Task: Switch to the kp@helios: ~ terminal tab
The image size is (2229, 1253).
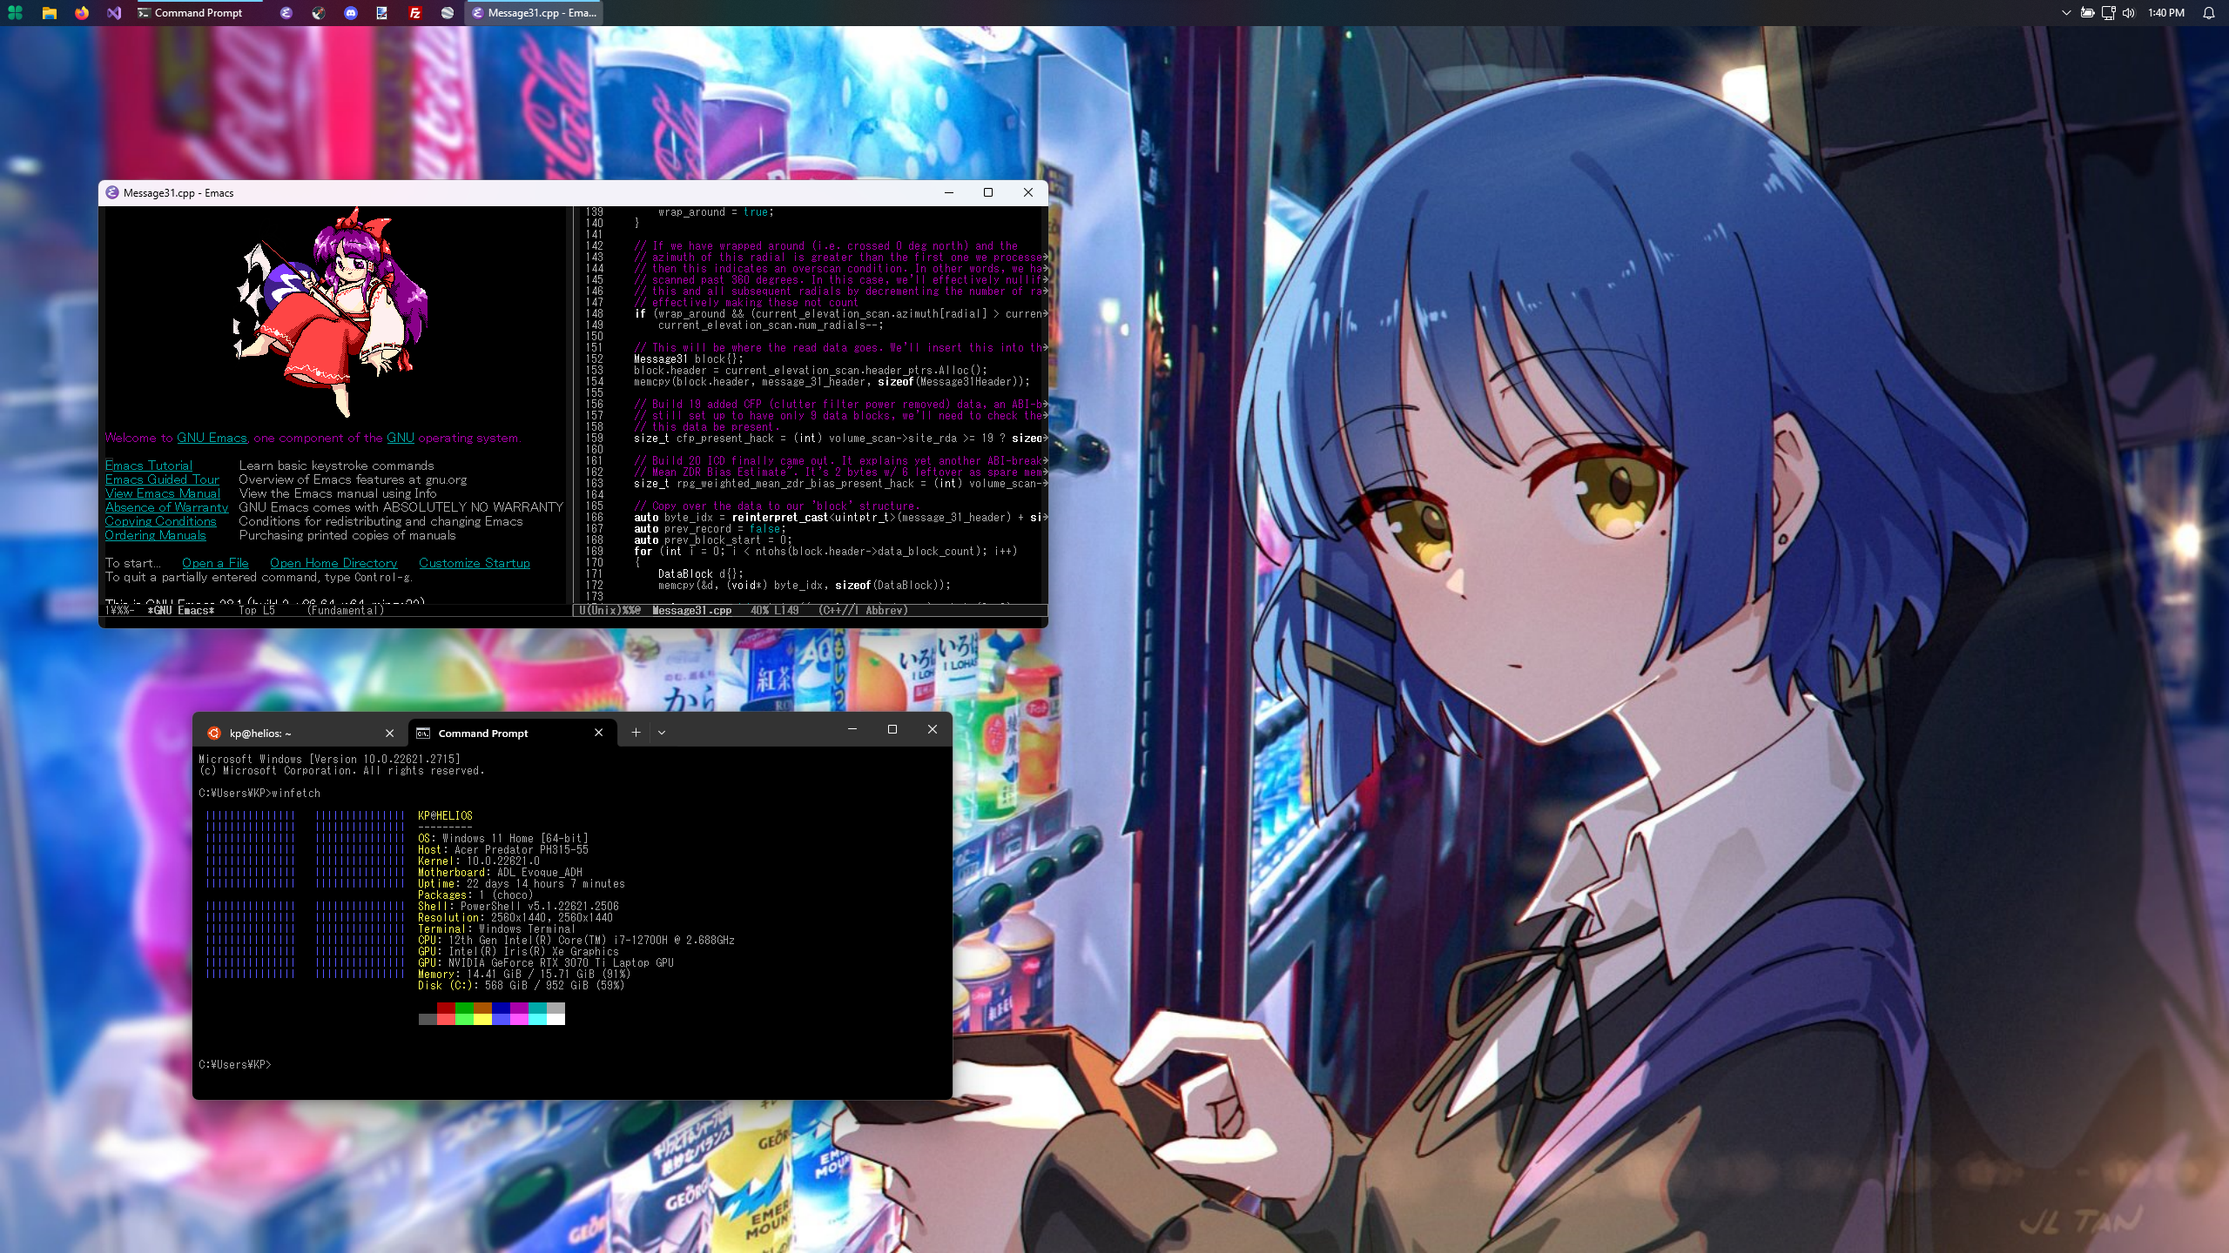Action: click(x=300, y=734)
